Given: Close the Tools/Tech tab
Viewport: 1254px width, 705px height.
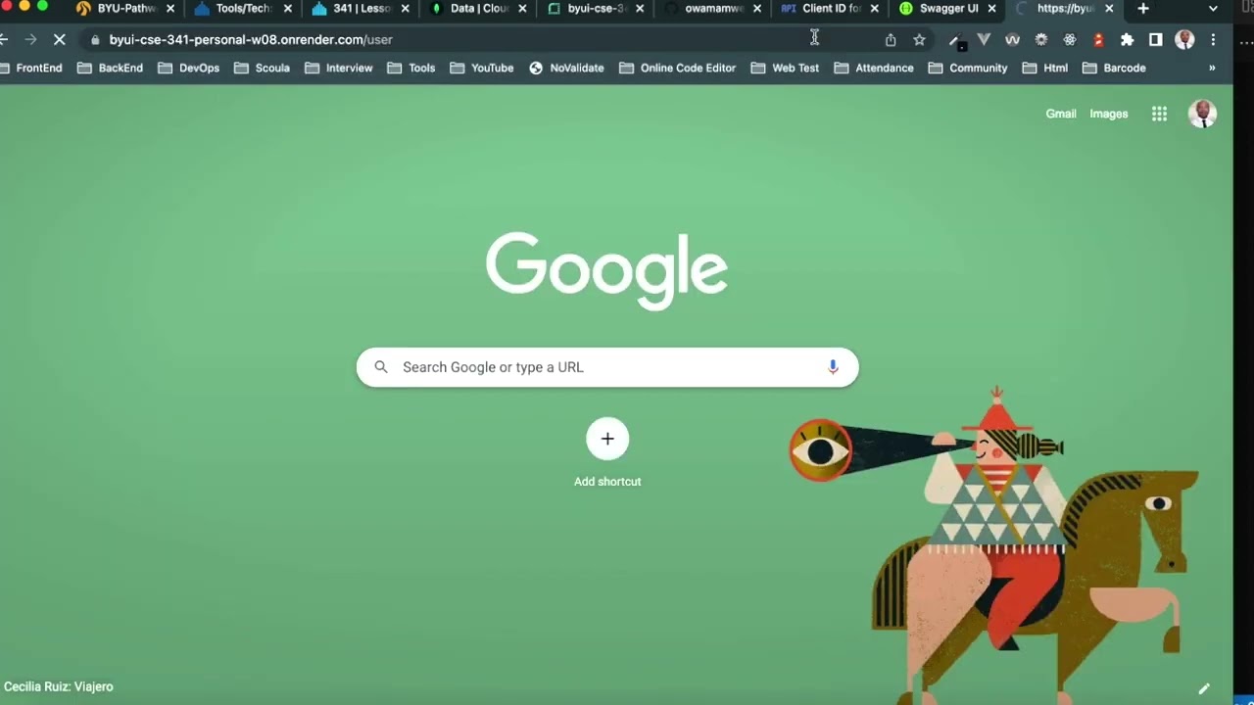Looking at the screenshot, I should [288, 9].
